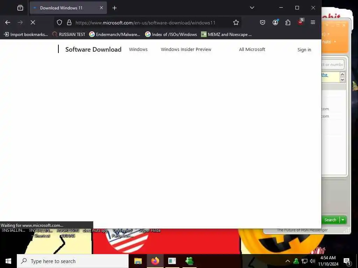This screenshot has width=358, height=268.
Task: Stop loading the page
Action: click(33, 22)
